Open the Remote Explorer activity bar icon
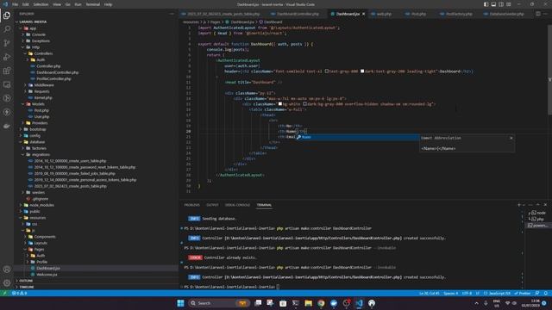This screenshot has width=552, height=310. (x=7, y=84)
